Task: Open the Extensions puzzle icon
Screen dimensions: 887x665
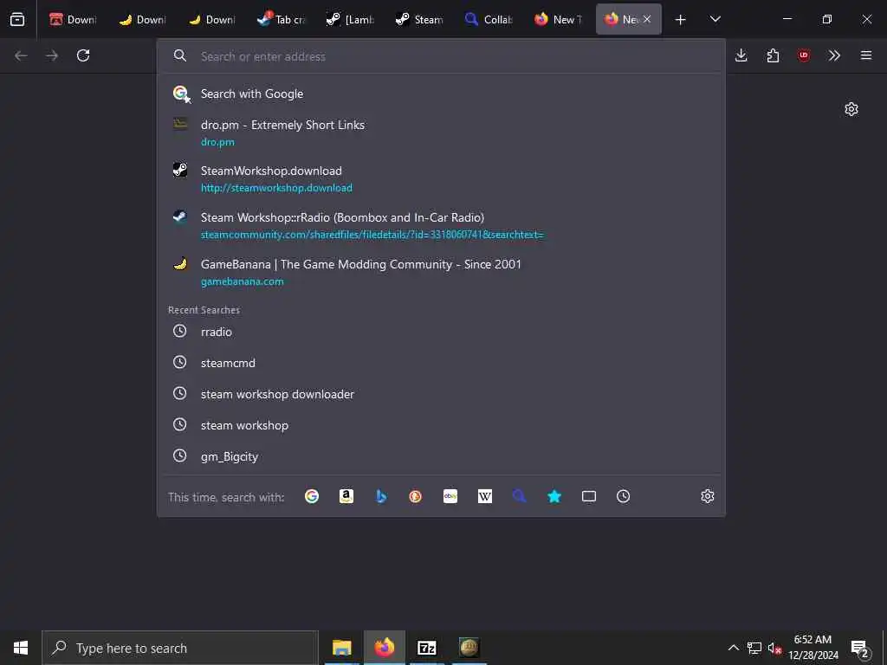Action: click(x=773, y=55)
